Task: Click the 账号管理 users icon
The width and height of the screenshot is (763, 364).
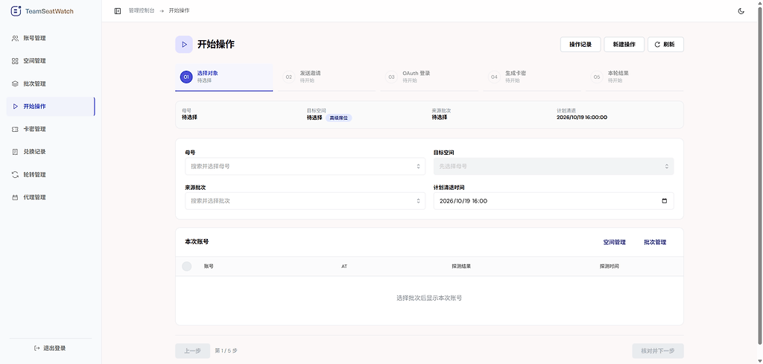Action: (15, 39)
